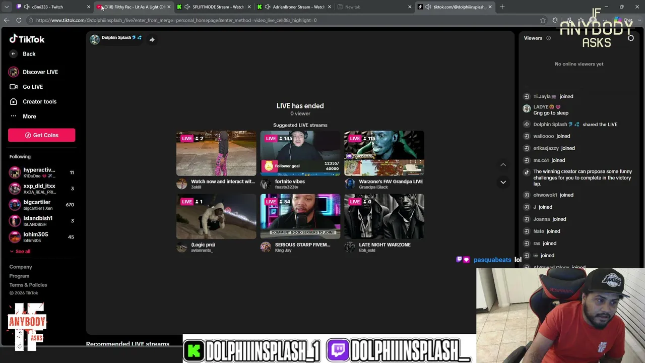Open 'Watch now and interact' stream thumbnail

point(216,153)
